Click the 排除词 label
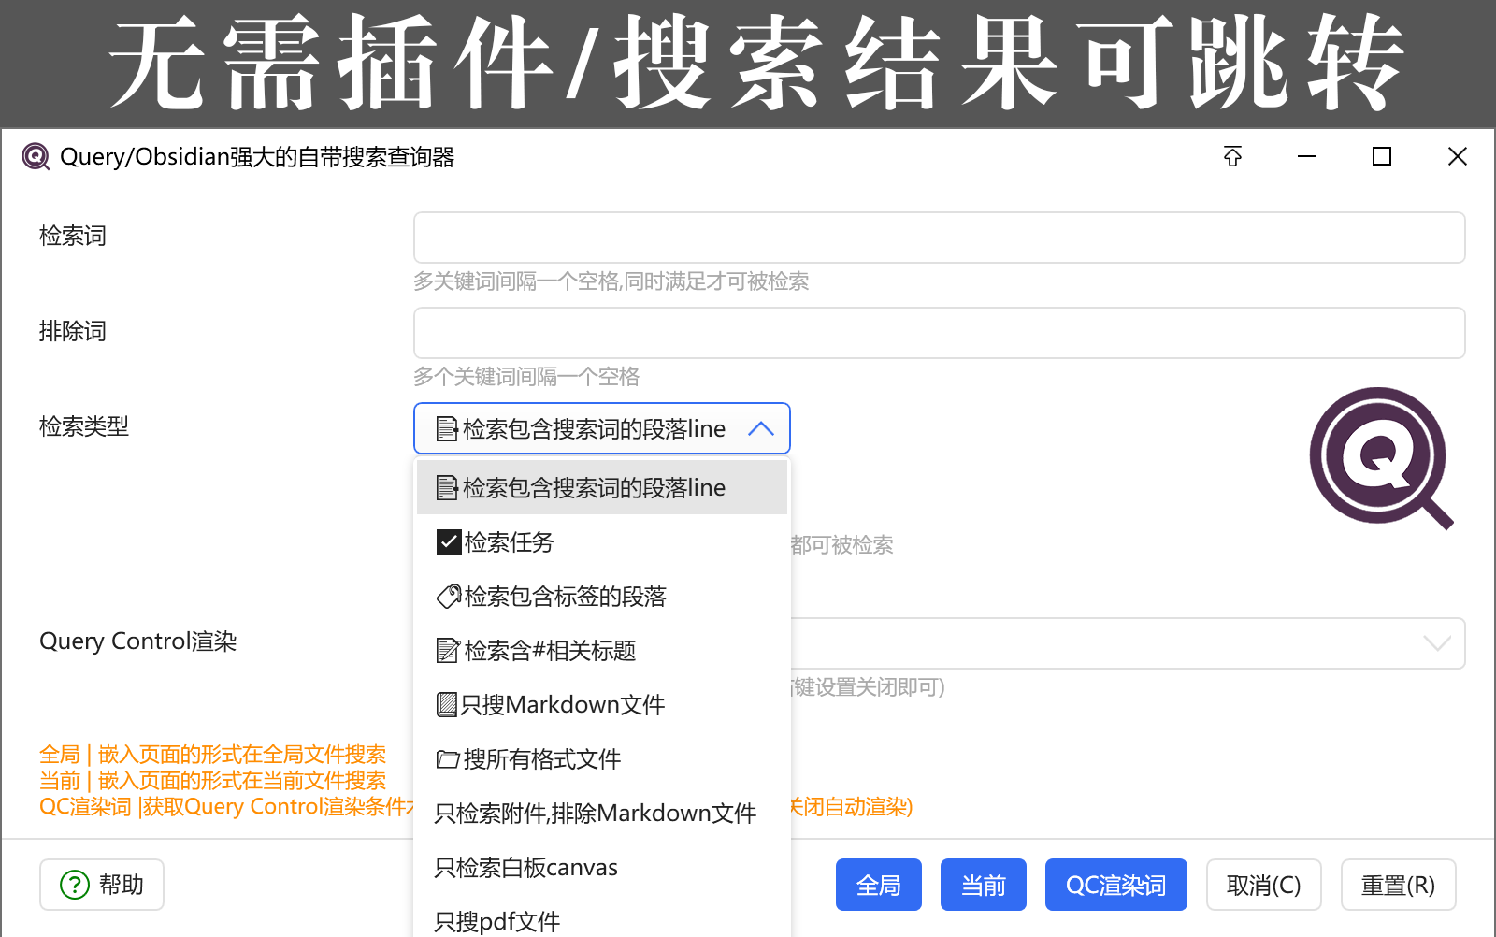Screen dimensions: 1496x937 (73, 331)
